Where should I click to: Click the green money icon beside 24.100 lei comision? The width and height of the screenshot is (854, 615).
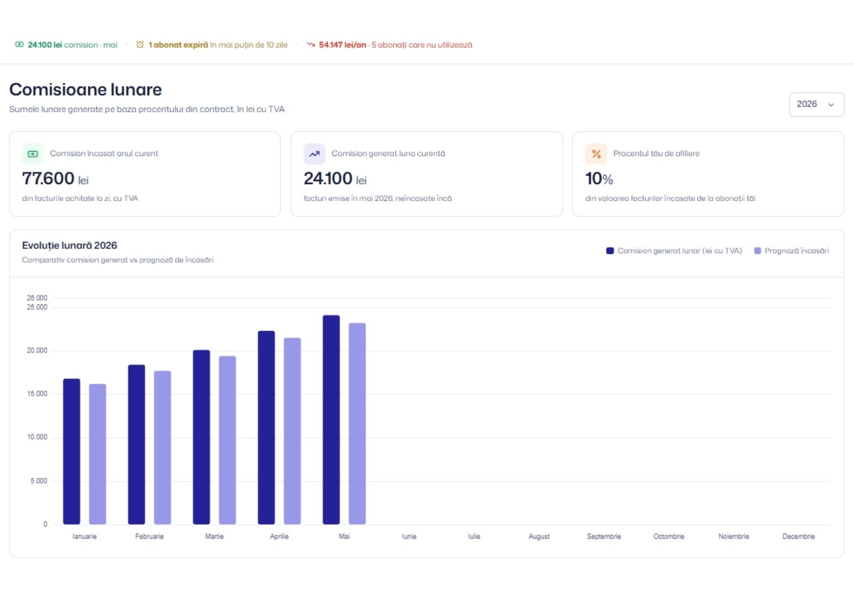coord(19,44)
